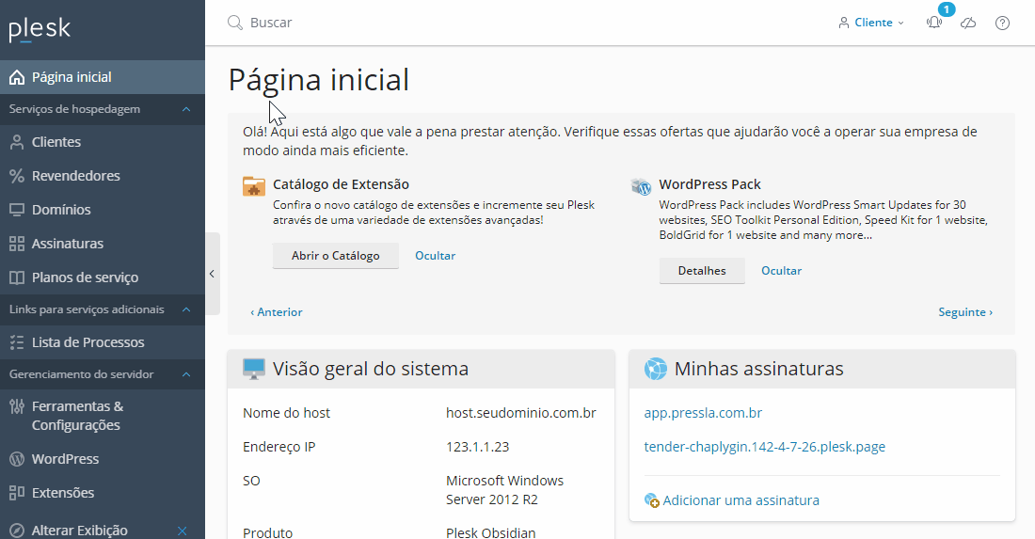Collapse the Serviços de hospedagem section
Image resolution: width=1035 pixels, height=539 pixels.
point(186,109)
